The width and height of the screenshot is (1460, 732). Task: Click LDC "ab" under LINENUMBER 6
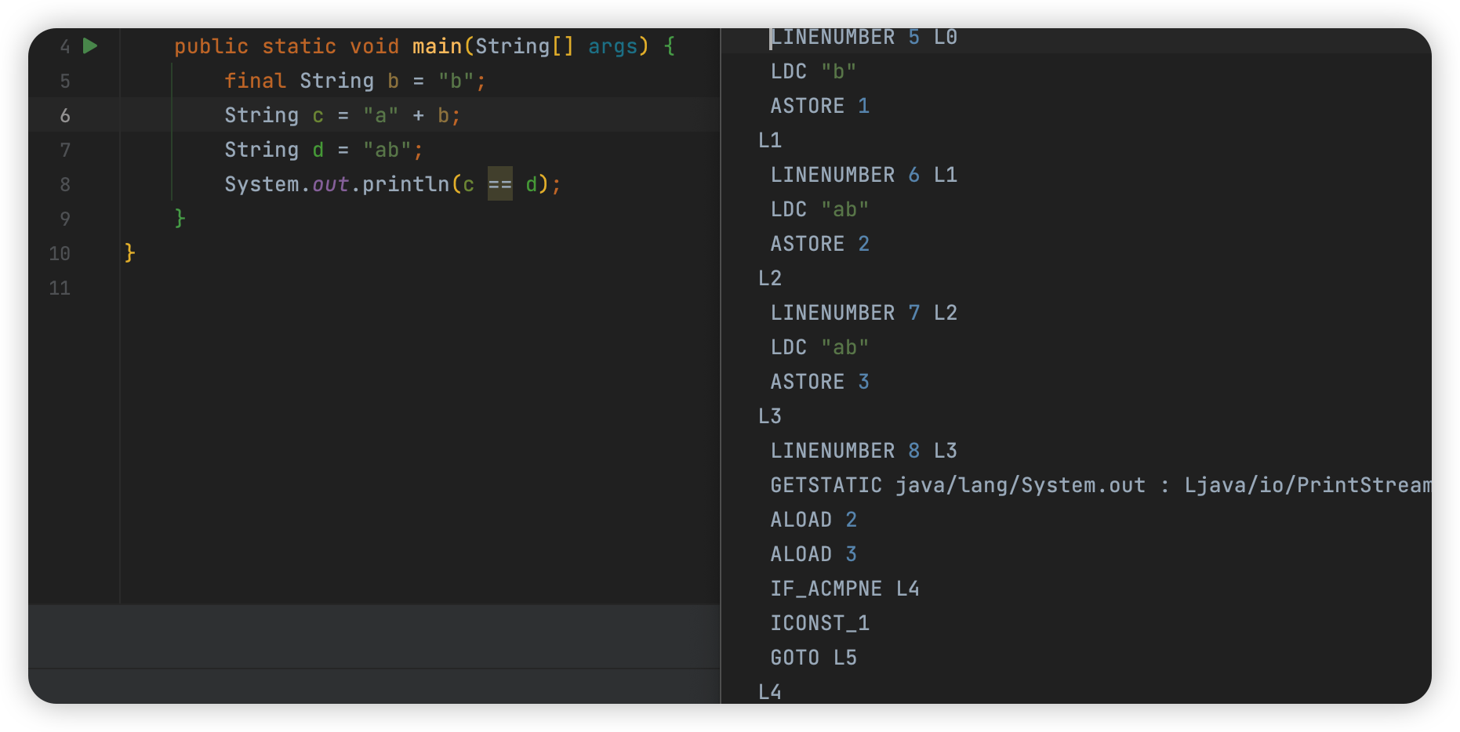[819, 209]
